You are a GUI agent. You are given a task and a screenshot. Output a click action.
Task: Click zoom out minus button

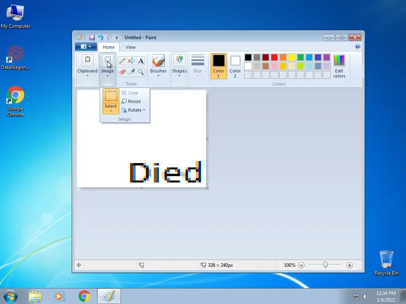click(x=301, y=265)
